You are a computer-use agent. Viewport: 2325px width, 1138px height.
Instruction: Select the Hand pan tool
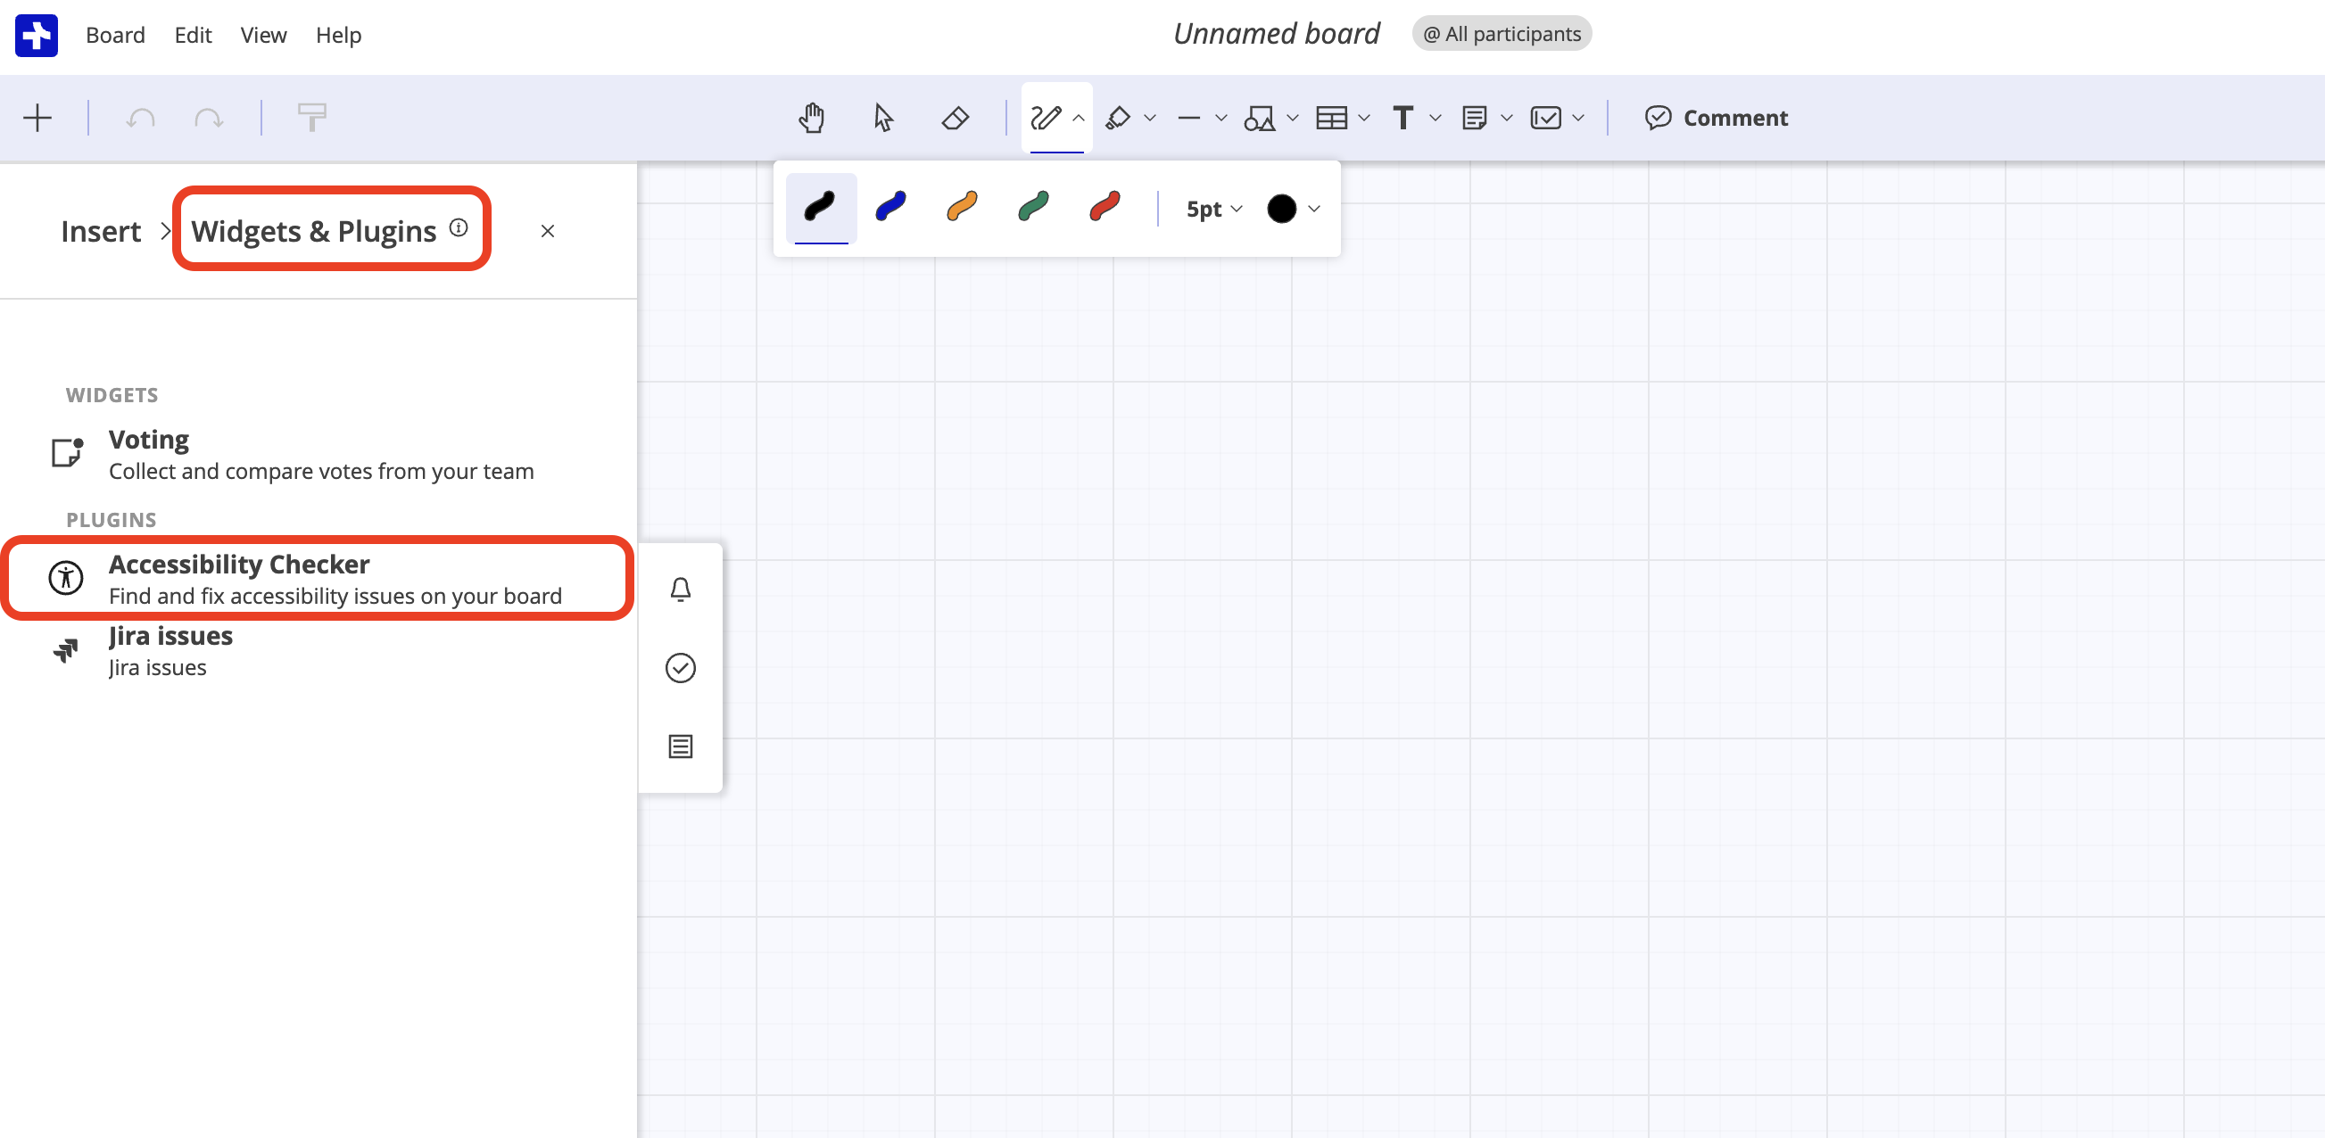tap(811, 119)
